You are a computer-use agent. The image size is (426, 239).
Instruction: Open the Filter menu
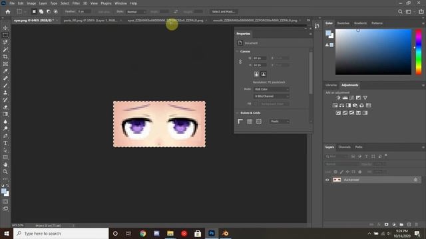point(76,3)
